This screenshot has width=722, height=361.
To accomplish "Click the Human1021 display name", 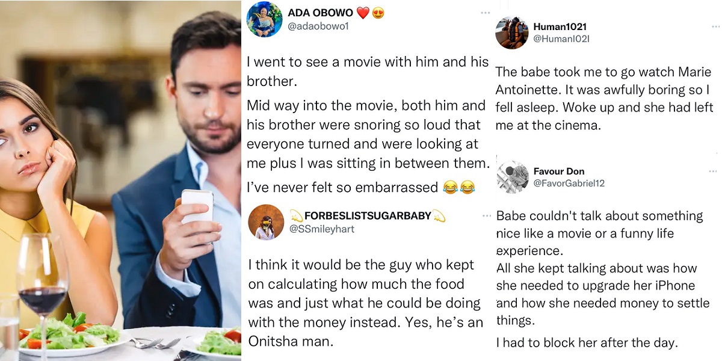I will click(560, 27).
